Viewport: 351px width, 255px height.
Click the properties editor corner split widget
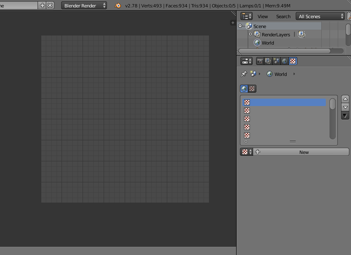coord(349,58)
